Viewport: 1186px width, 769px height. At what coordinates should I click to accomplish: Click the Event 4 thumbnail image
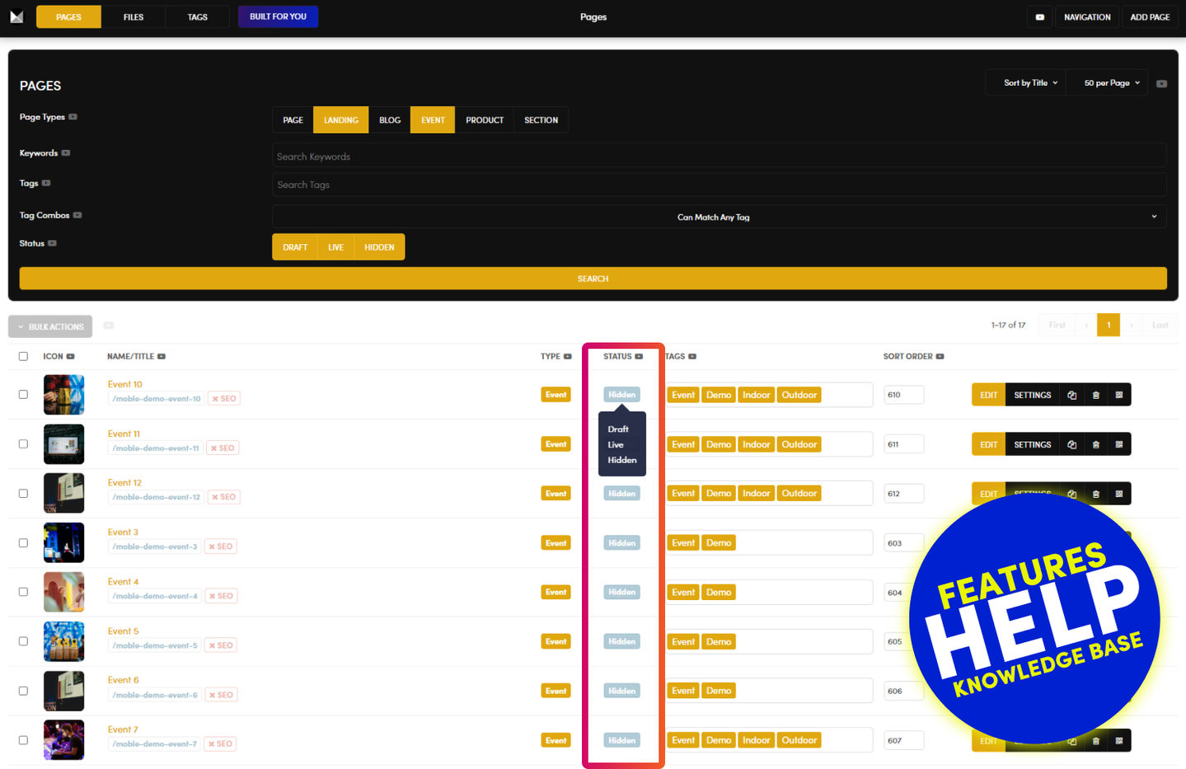[63, 592]
